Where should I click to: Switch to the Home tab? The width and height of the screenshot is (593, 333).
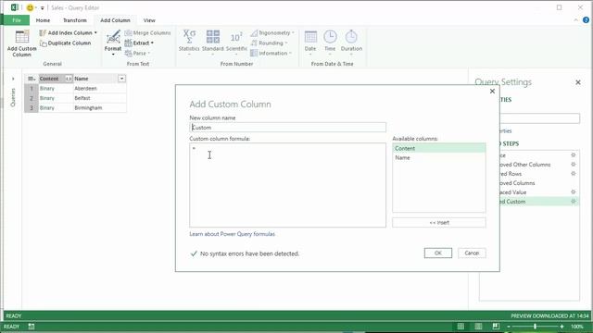point(43,20)
